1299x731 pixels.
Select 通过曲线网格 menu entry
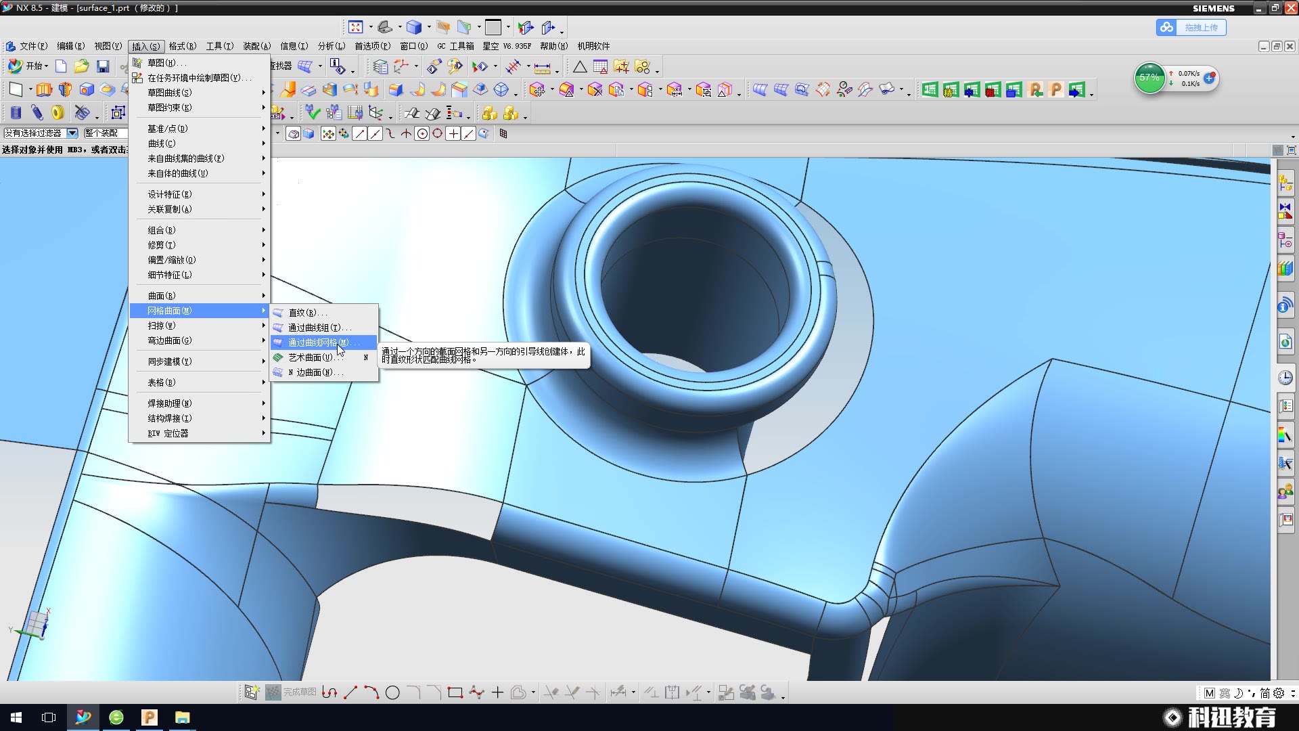click(x=318, y=342)
